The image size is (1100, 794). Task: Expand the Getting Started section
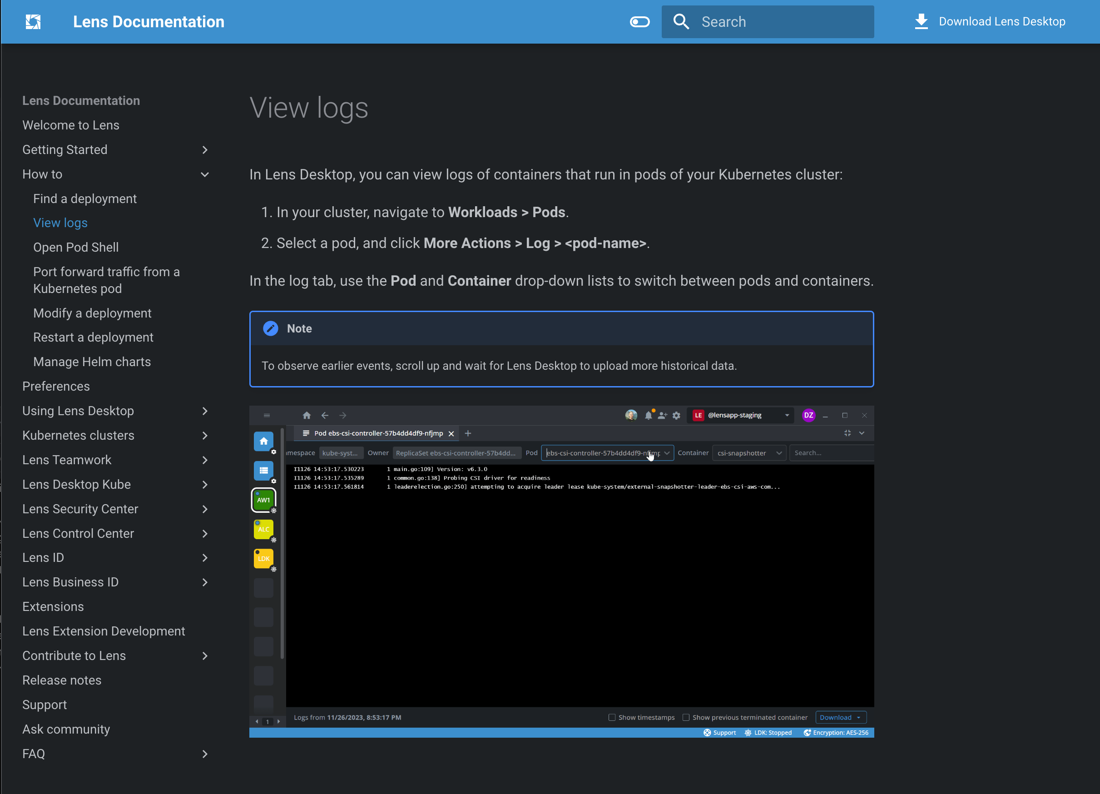(205, 150)
